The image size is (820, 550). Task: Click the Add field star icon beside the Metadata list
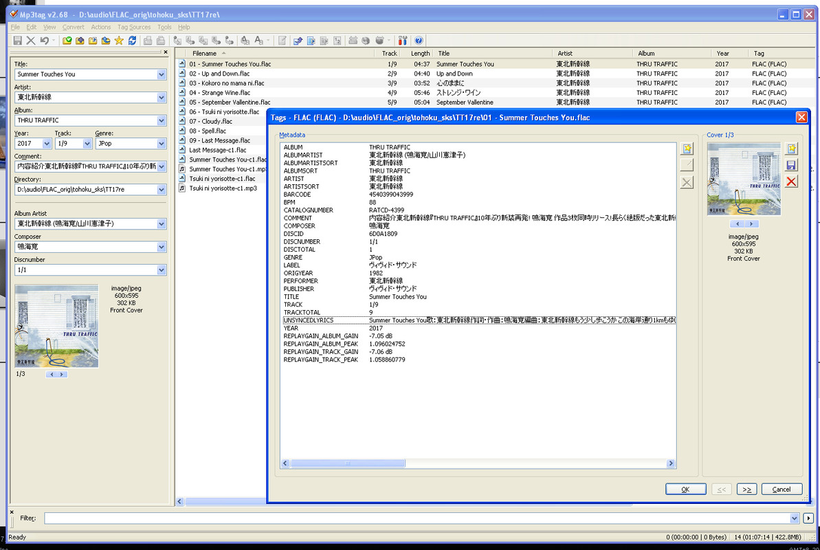point(687,148)
